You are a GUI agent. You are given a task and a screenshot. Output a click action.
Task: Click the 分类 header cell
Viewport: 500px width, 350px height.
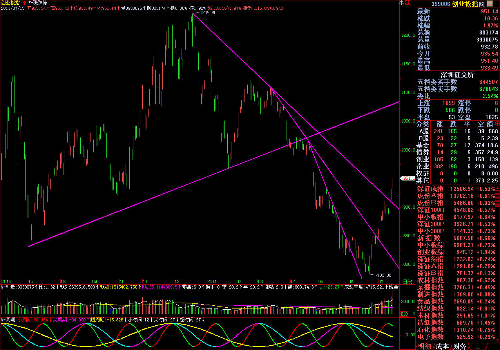(423, 124)
